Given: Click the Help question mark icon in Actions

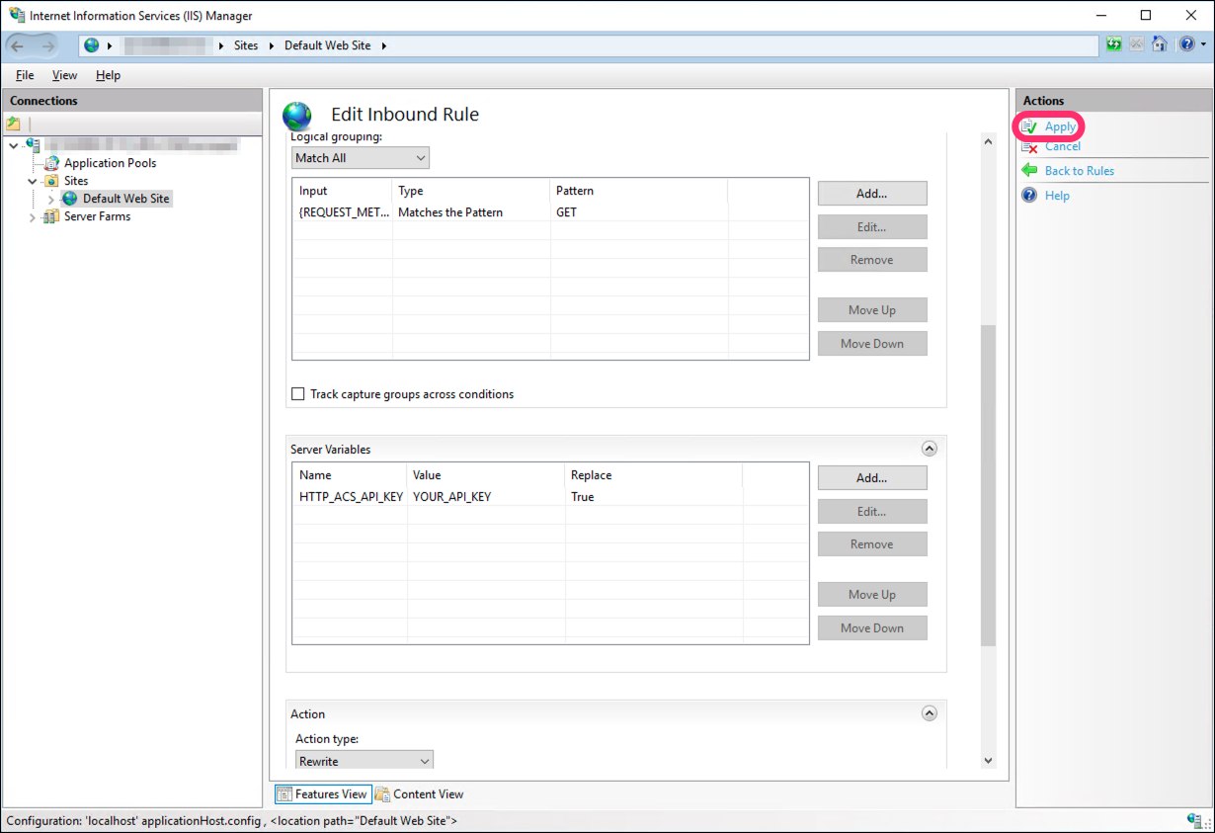Looking at the screenshot, I should tap(1029, 196).
